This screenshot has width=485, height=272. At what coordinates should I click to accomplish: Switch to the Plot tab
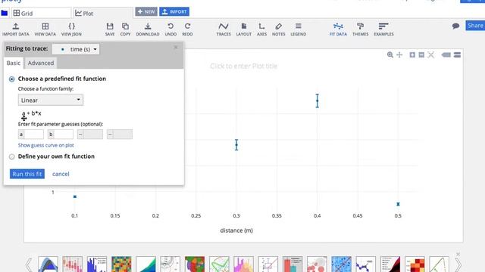103,14
